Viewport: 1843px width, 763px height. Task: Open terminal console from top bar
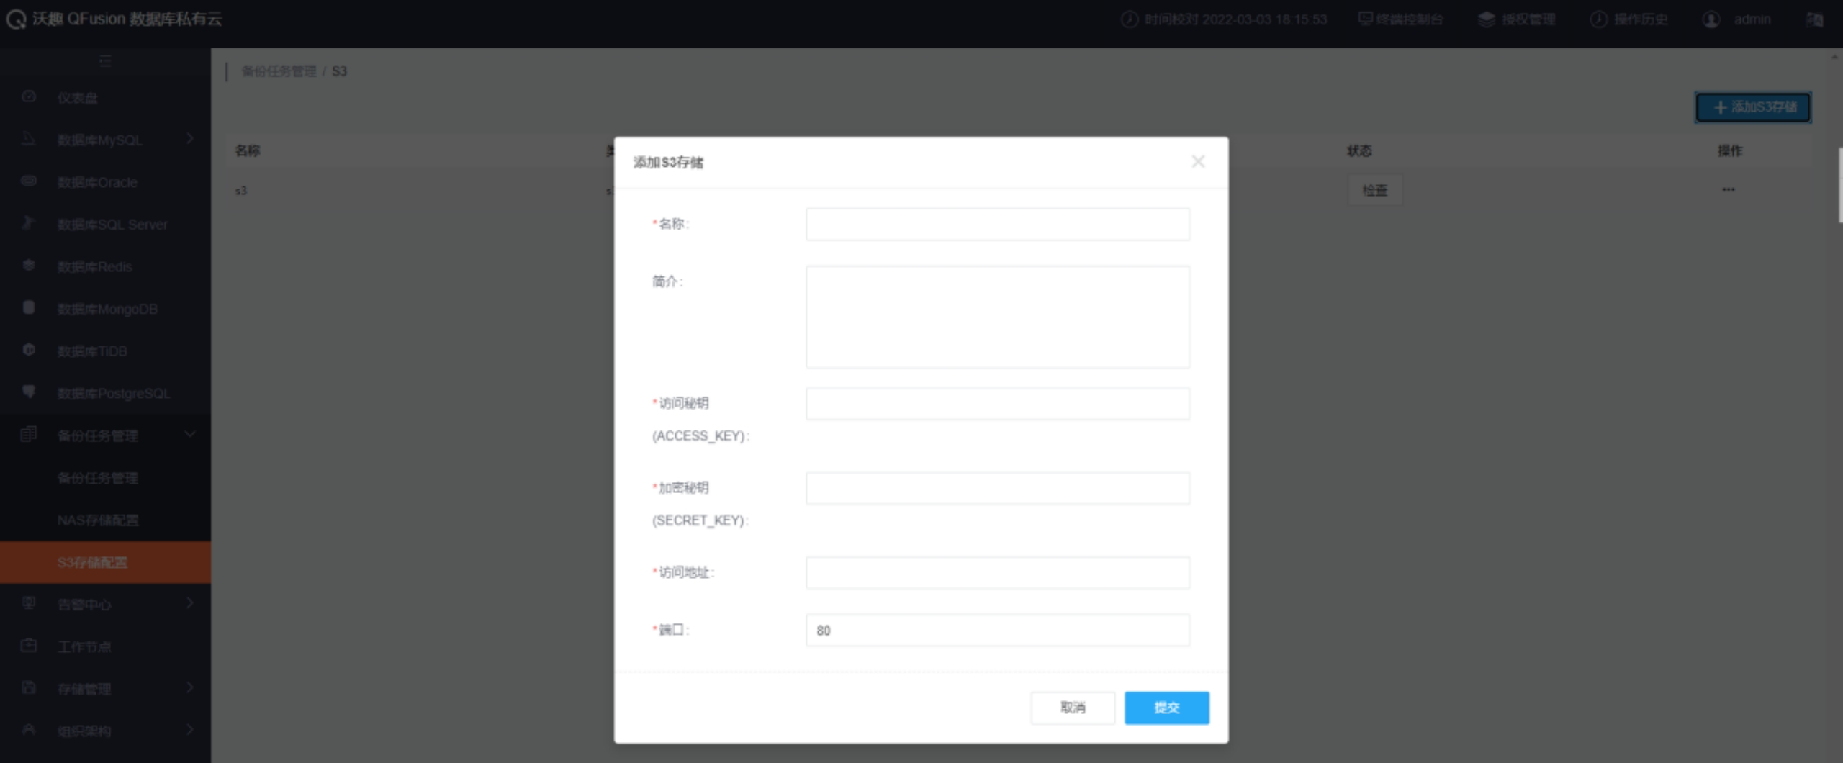1400,19
